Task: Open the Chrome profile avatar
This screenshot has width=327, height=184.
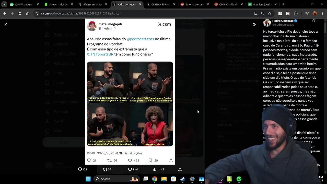Action: pyautogui.click(x=315, y=14)
